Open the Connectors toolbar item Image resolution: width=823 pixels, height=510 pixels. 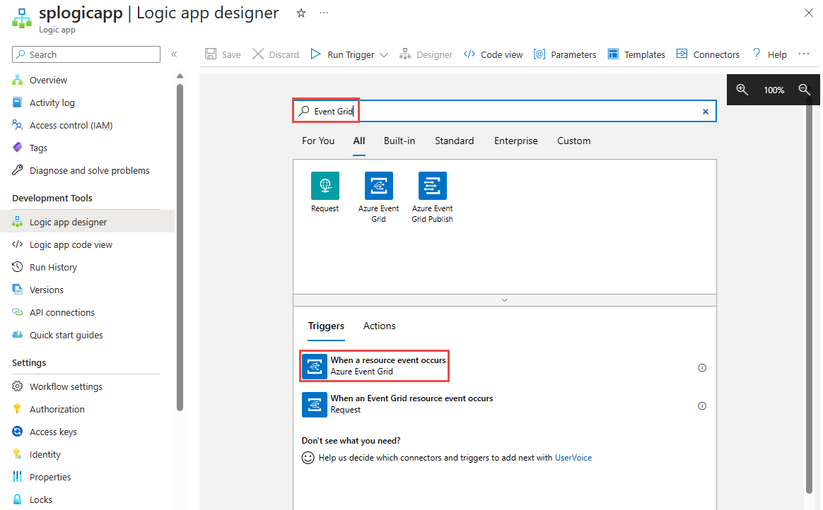pyautogui.click(x=708, y=54)
